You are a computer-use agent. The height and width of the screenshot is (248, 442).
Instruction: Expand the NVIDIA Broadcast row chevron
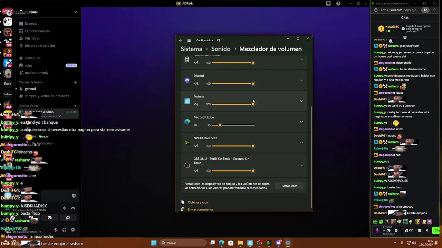pyautogui.click(x=301, y=143)
